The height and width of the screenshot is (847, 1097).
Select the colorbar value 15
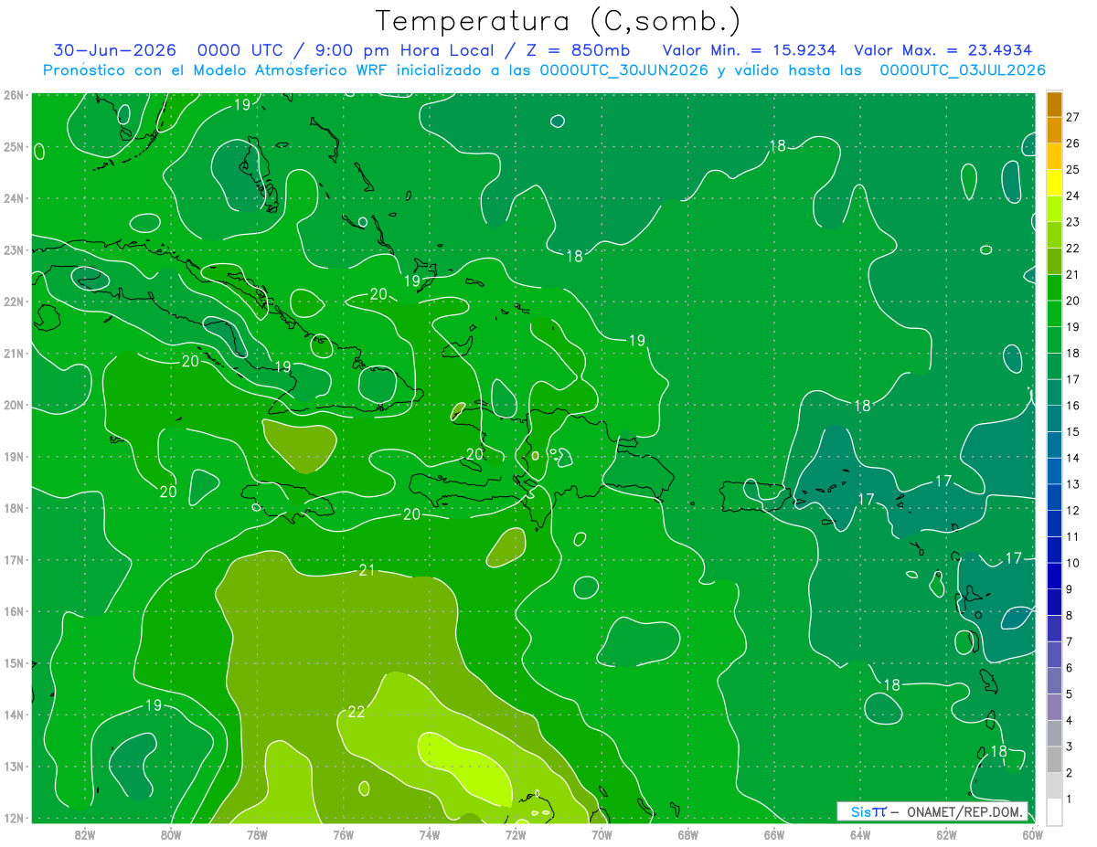point(1072,431)
